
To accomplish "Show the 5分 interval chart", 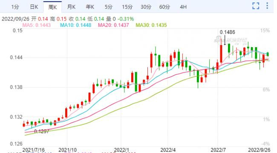I will [109, 7].
